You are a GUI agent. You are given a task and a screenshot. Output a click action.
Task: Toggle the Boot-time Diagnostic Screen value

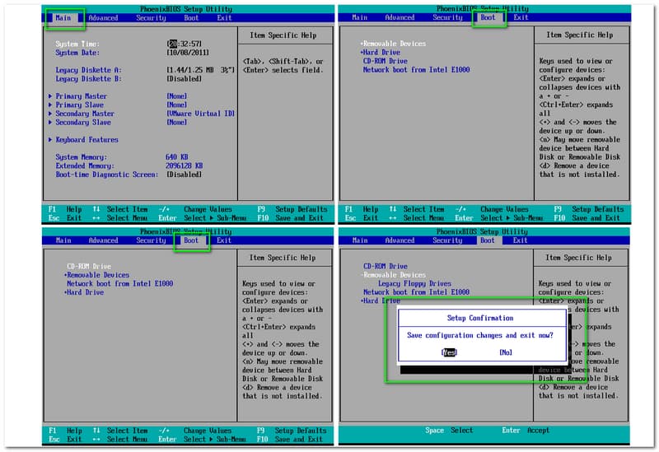tap(185, 175)
